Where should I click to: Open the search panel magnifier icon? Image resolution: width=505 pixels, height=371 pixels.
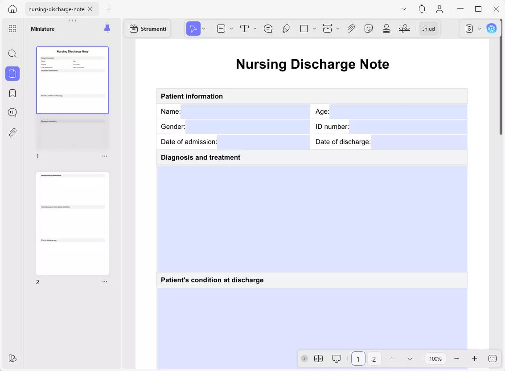[12, 54]
